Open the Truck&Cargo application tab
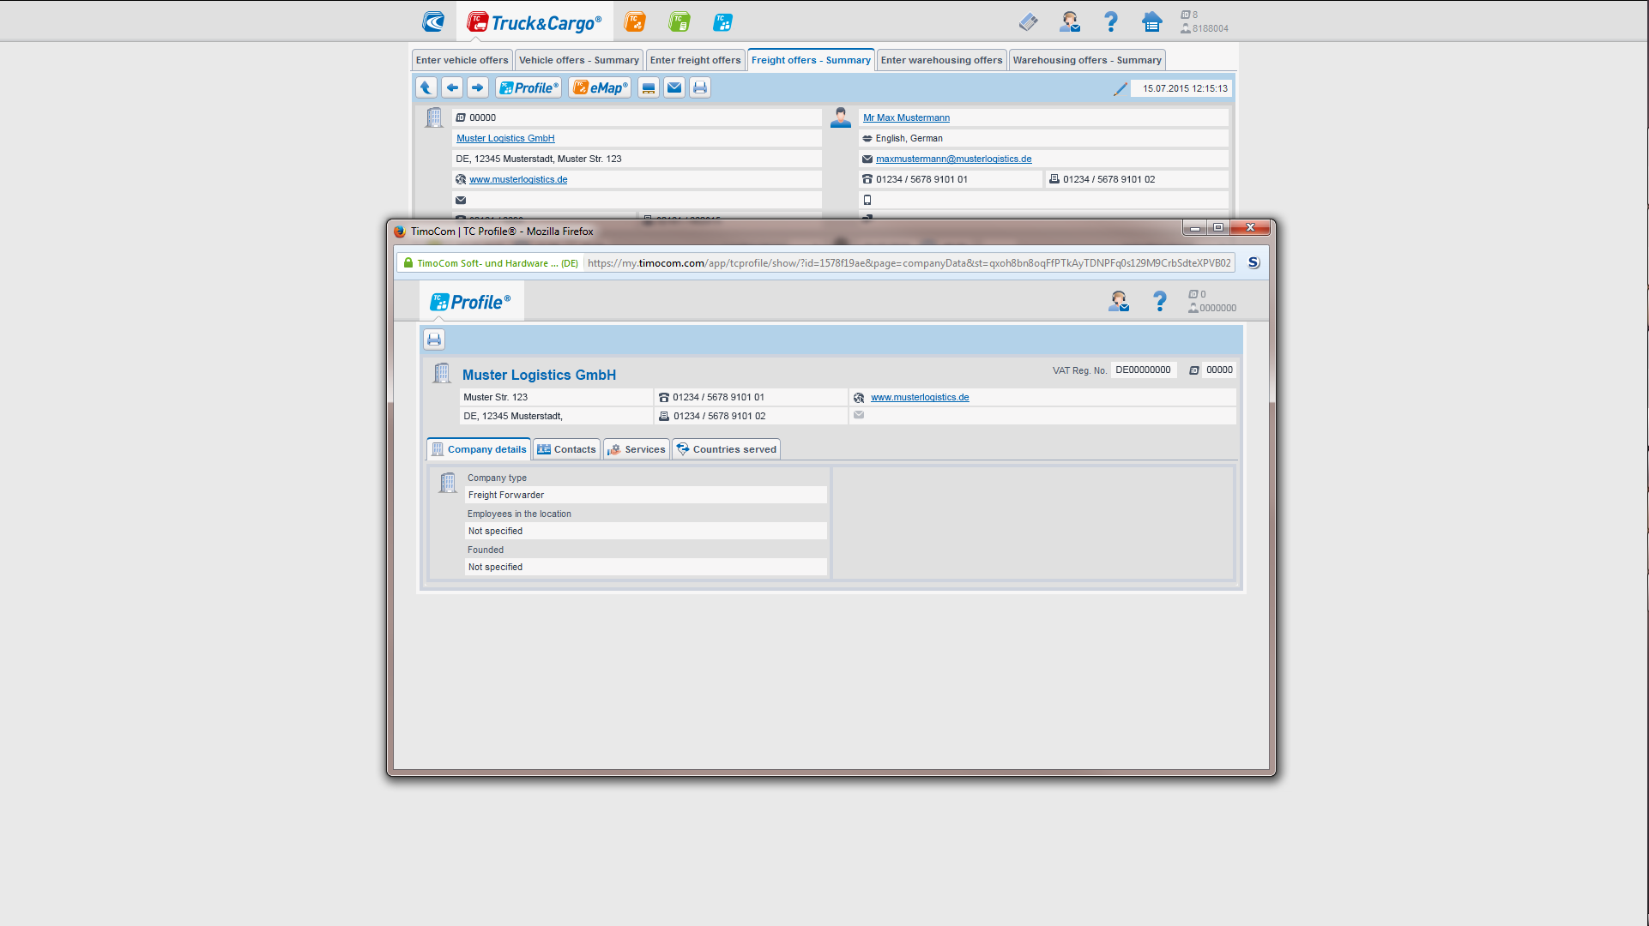1649x926 pixels. pyautogui.click(x=535, y=22)
